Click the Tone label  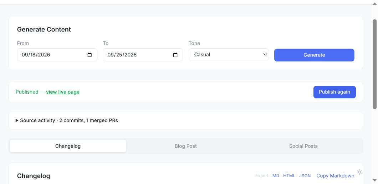(x=194, y=43)
